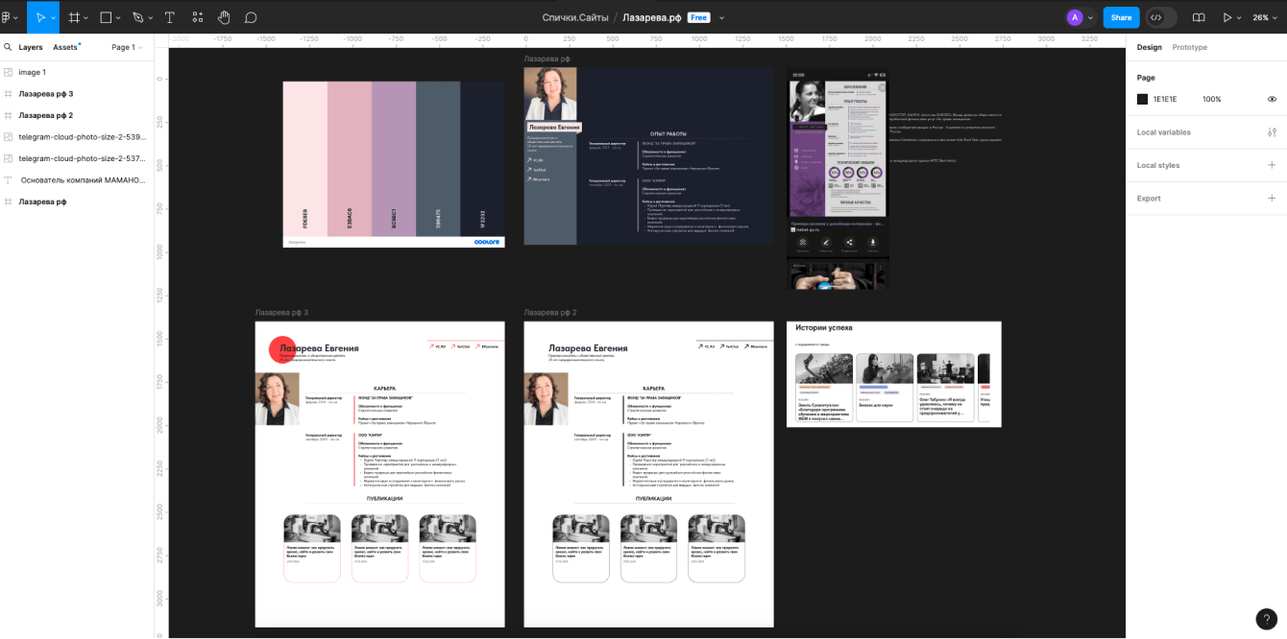Select the Основатель компаний text layer
This screenshot has height=639, width=1287.
(x=77, y=180)
